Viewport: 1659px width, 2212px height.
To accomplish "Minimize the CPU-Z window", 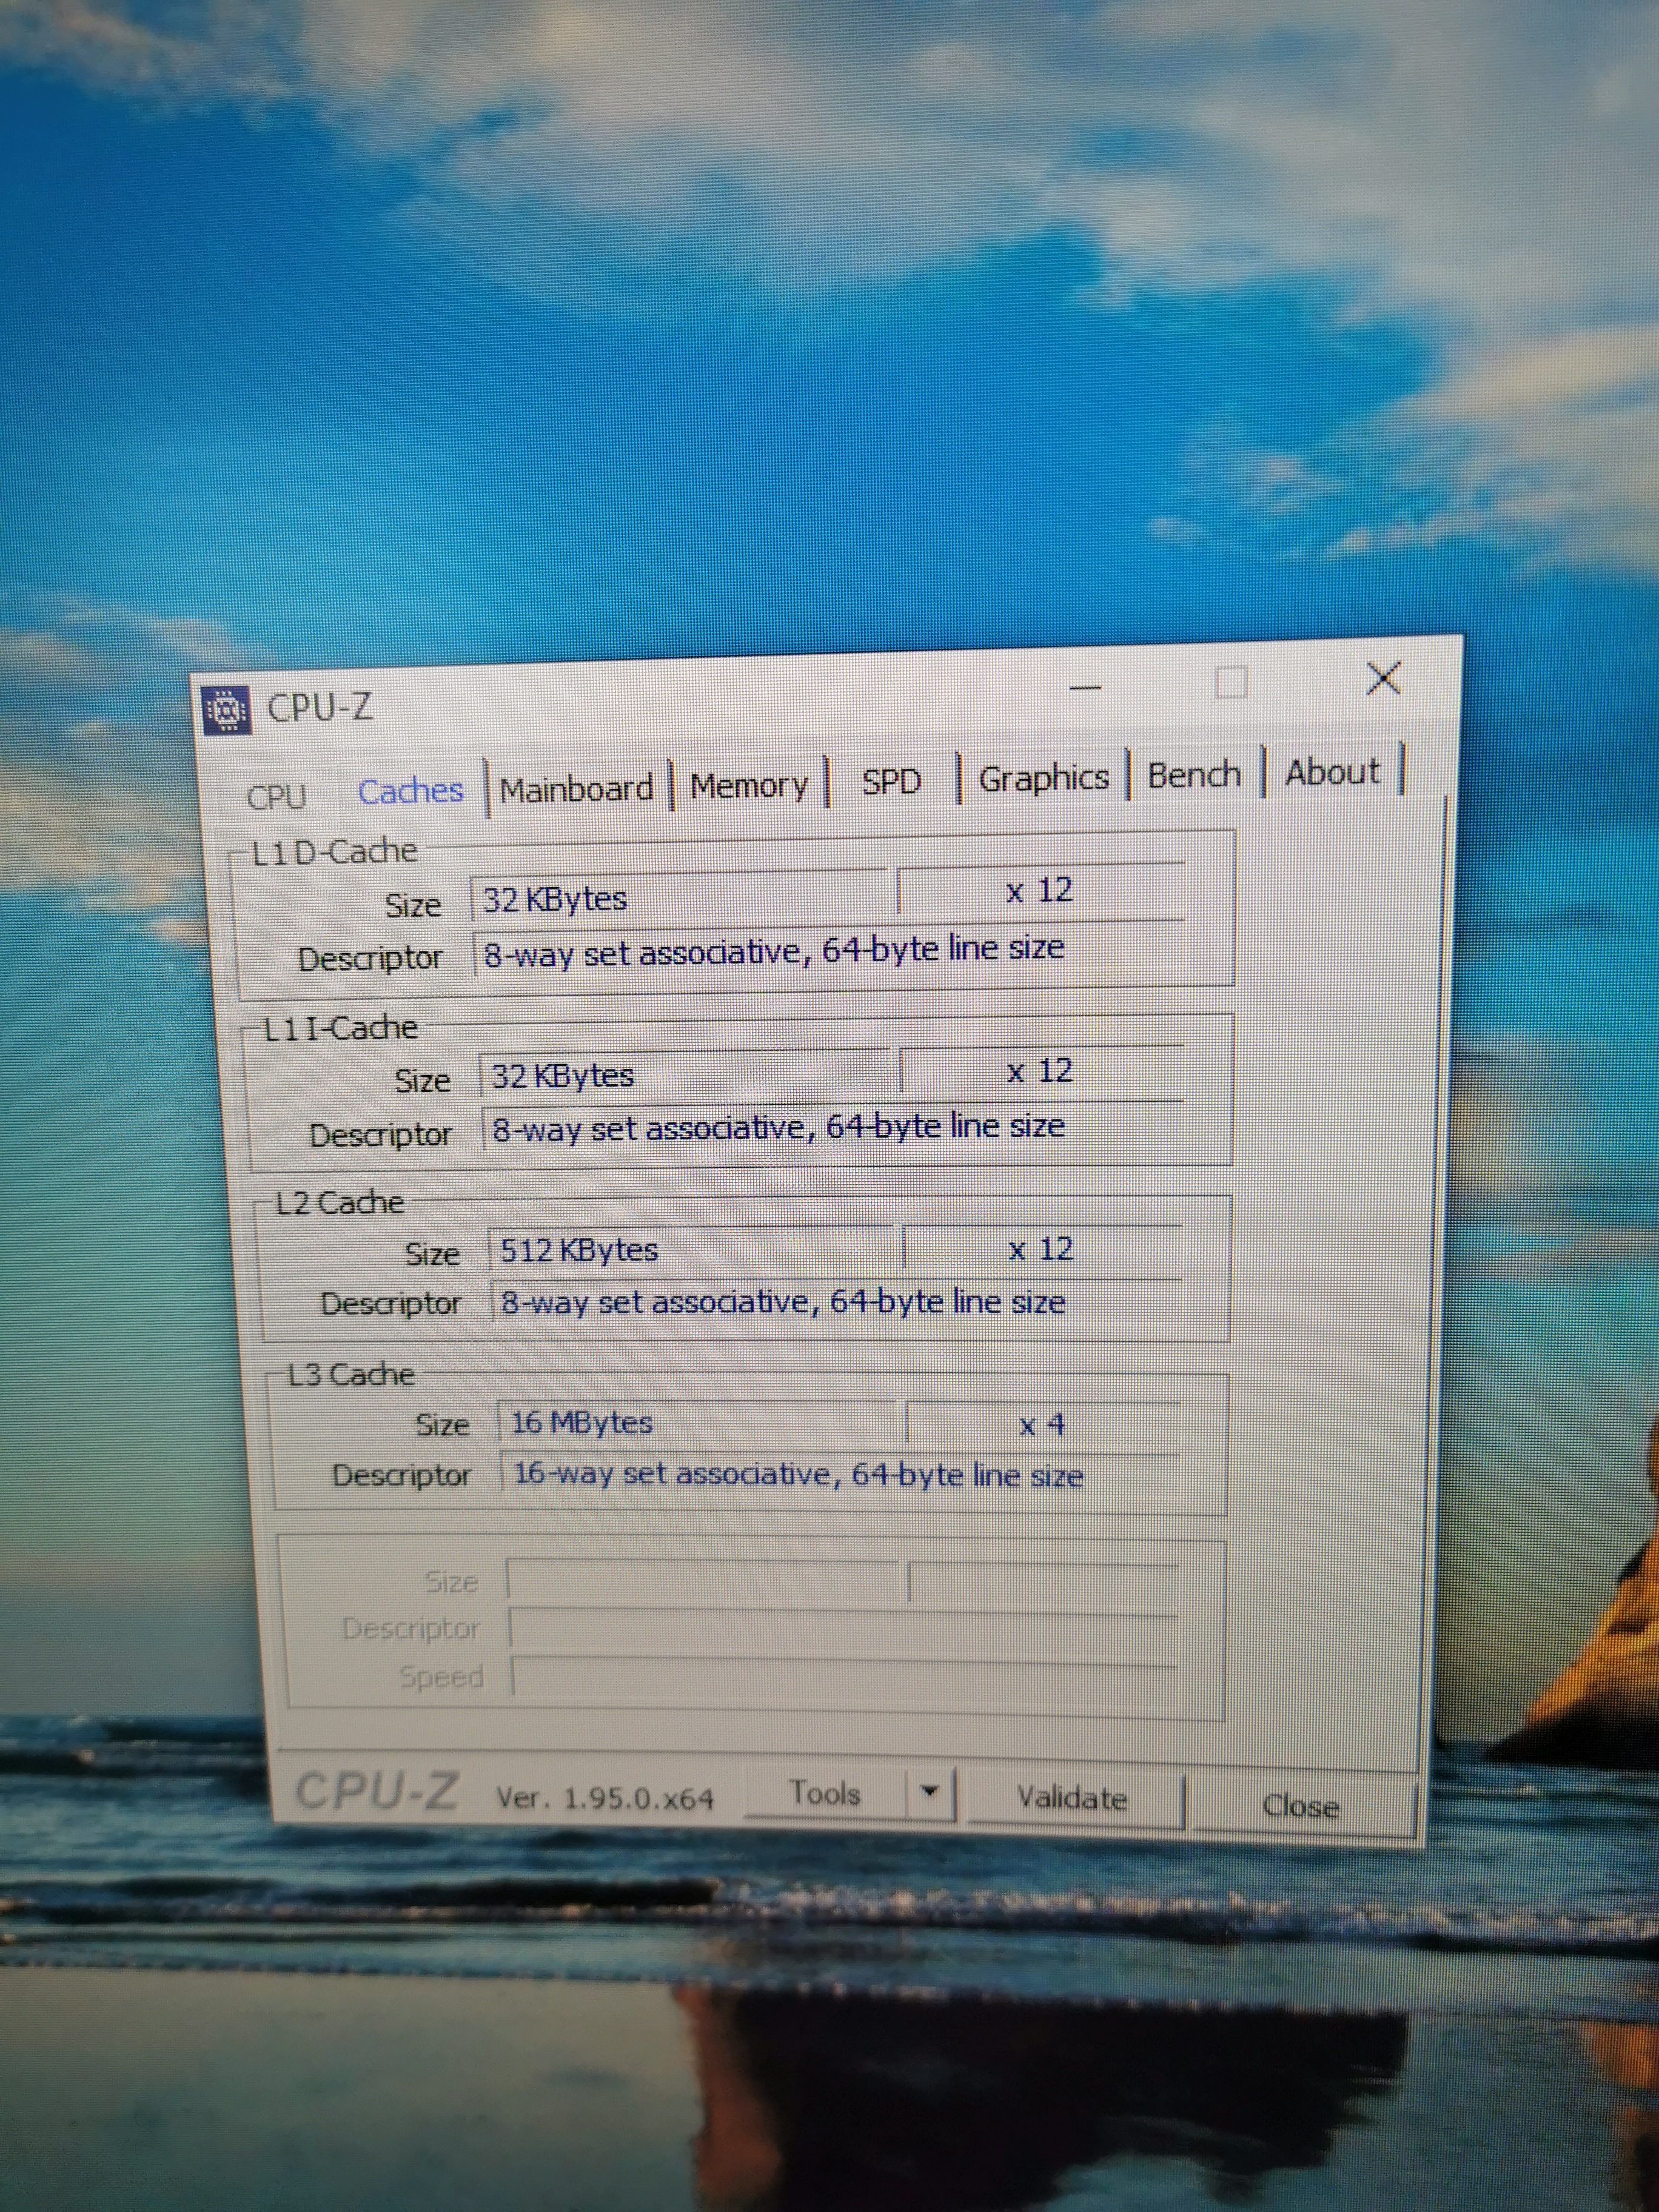I will [x=1085, y=688].
